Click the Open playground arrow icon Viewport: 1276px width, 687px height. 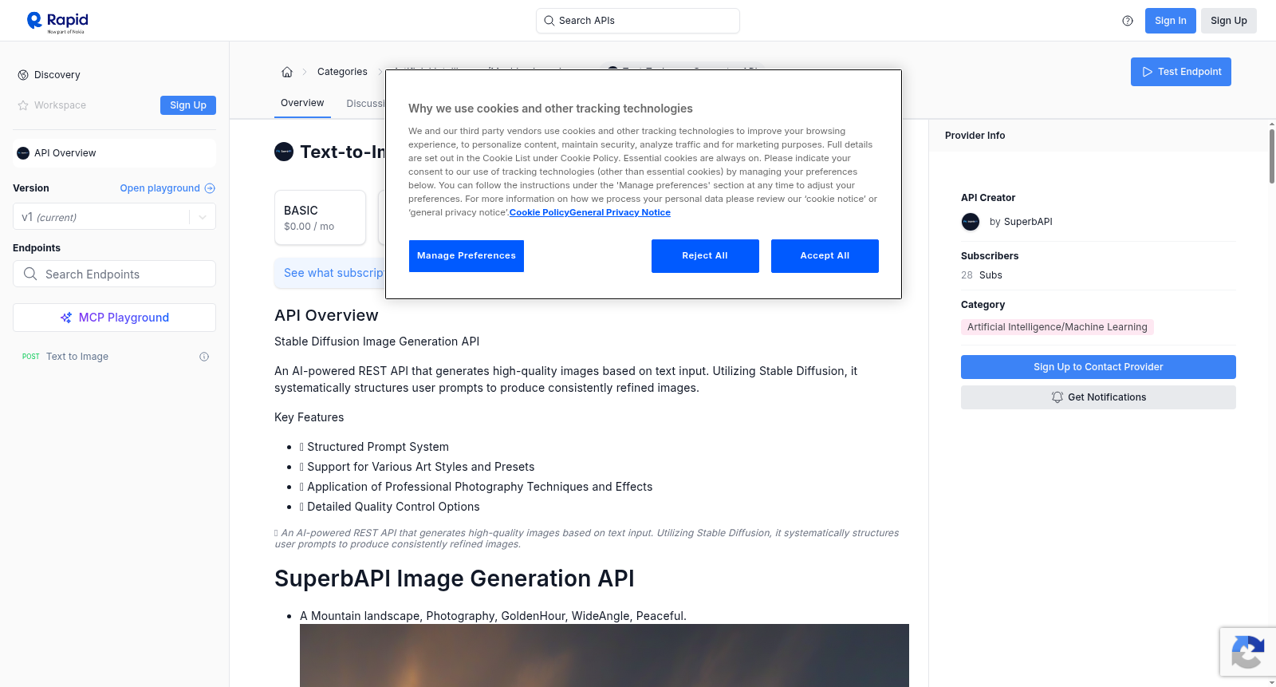(x=210, y=188)
